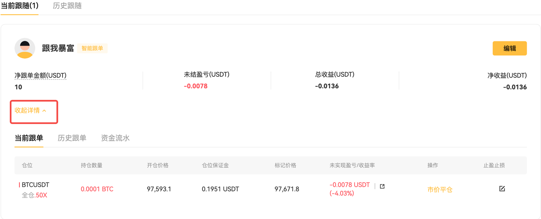Screen dimensions: 541x219
Task: Click the -0.0078 未结盈亏 value
Action: click(x=195, y=86)
